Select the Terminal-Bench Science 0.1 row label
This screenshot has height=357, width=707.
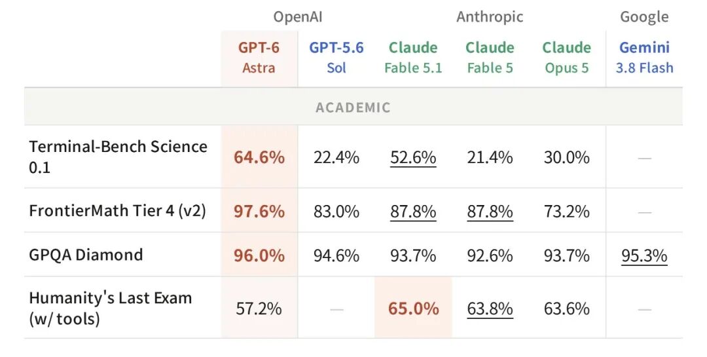click(x=118, y=157)
